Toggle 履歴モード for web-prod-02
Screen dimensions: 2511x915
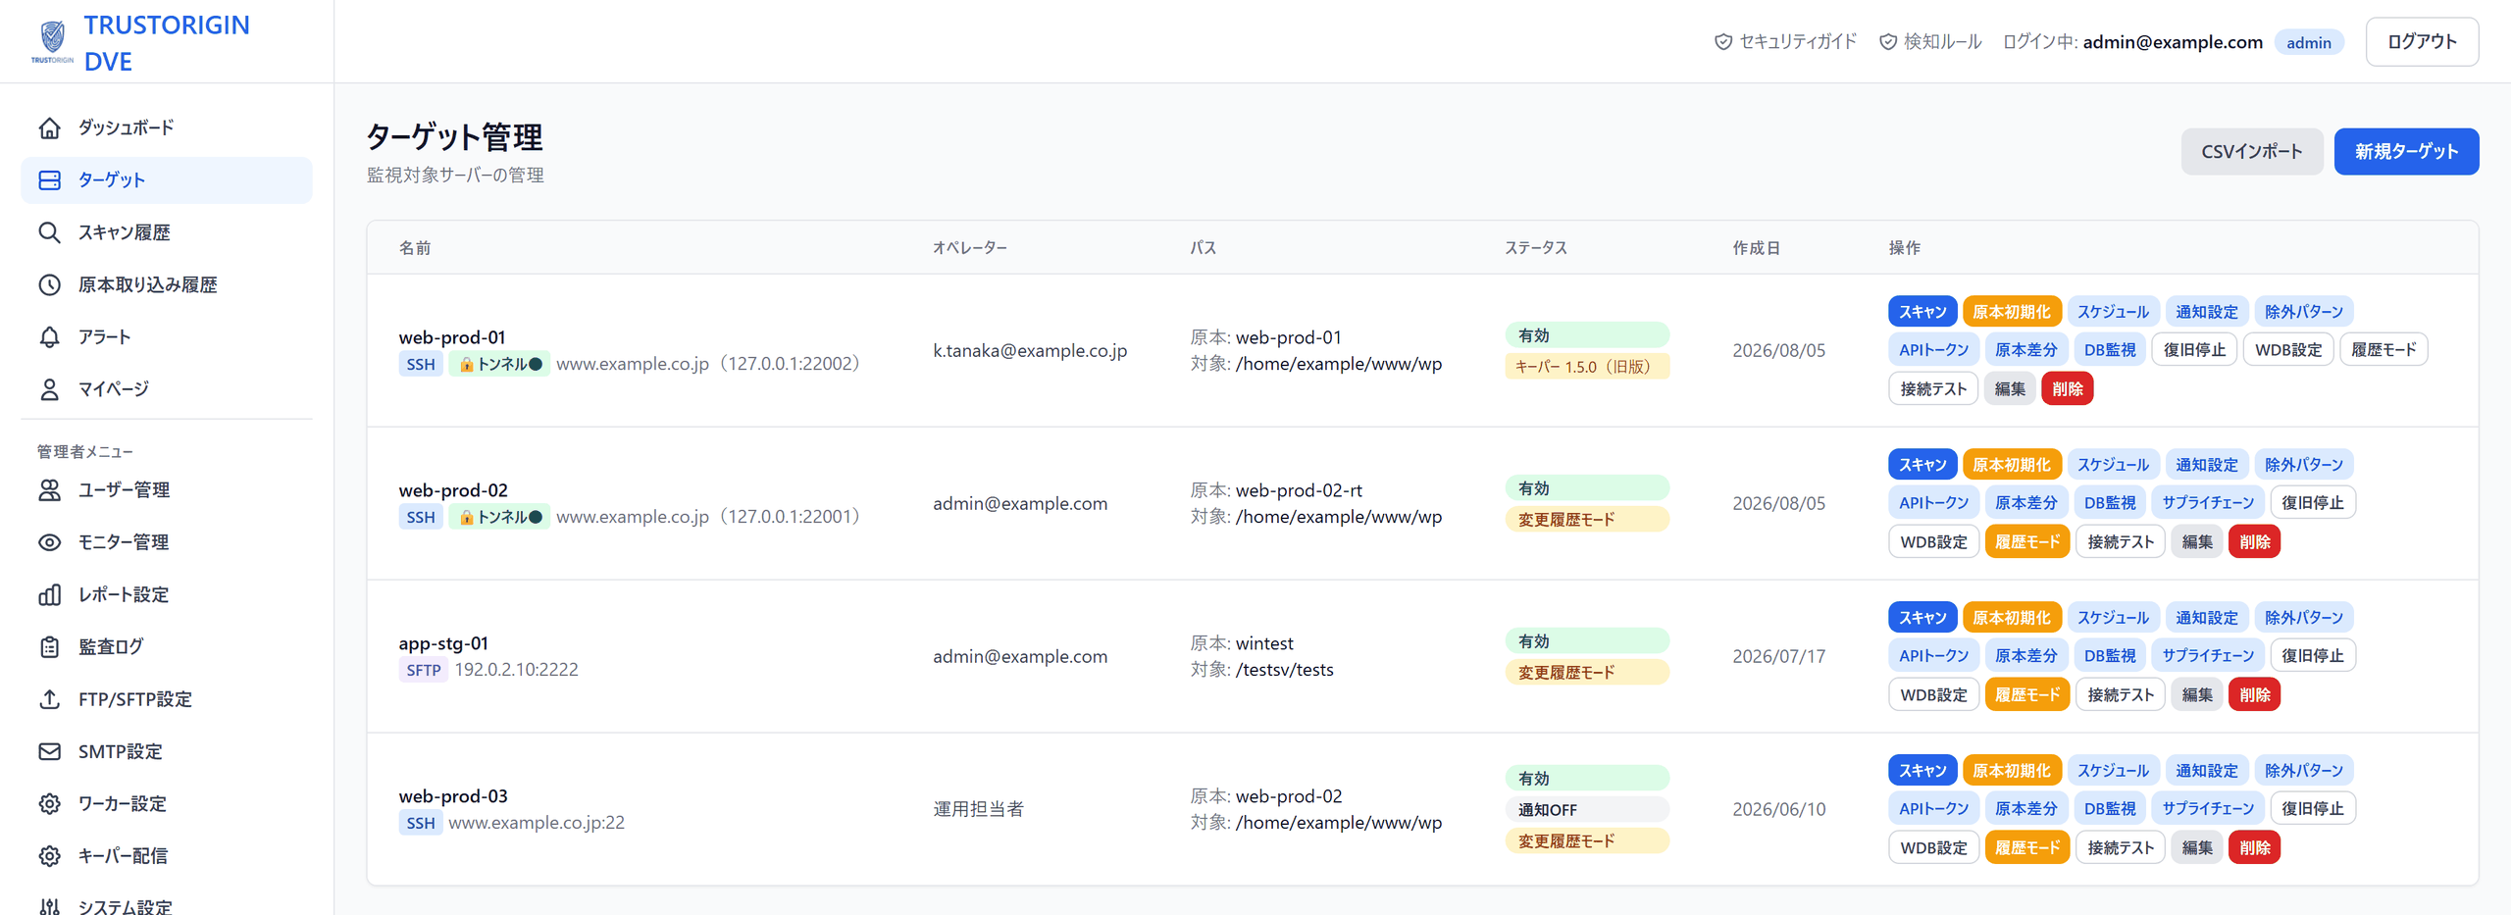click(x=2027, y=542)
